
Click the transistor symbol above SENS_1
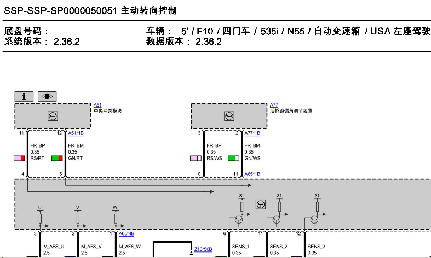click(239, 220)
